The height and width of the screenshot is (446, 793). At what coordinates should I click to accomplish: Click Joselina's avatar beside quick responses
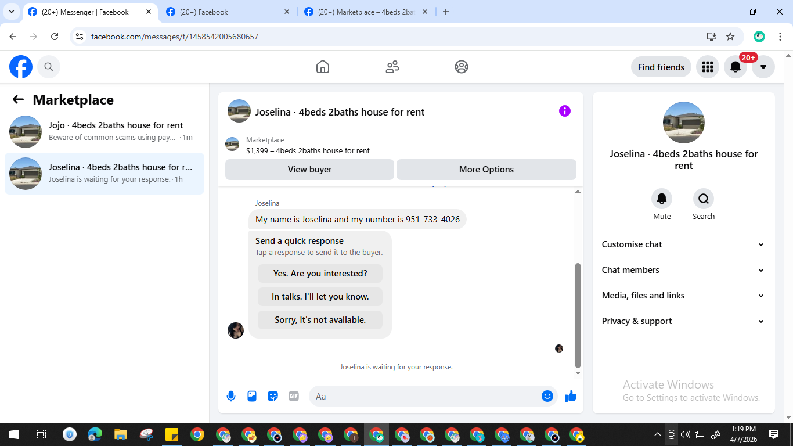(x=236, y=330)
